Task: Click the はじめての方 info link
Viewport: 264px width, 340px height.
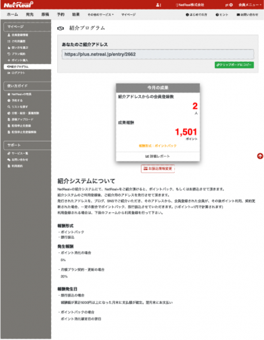Action: [x=197, y=15]
